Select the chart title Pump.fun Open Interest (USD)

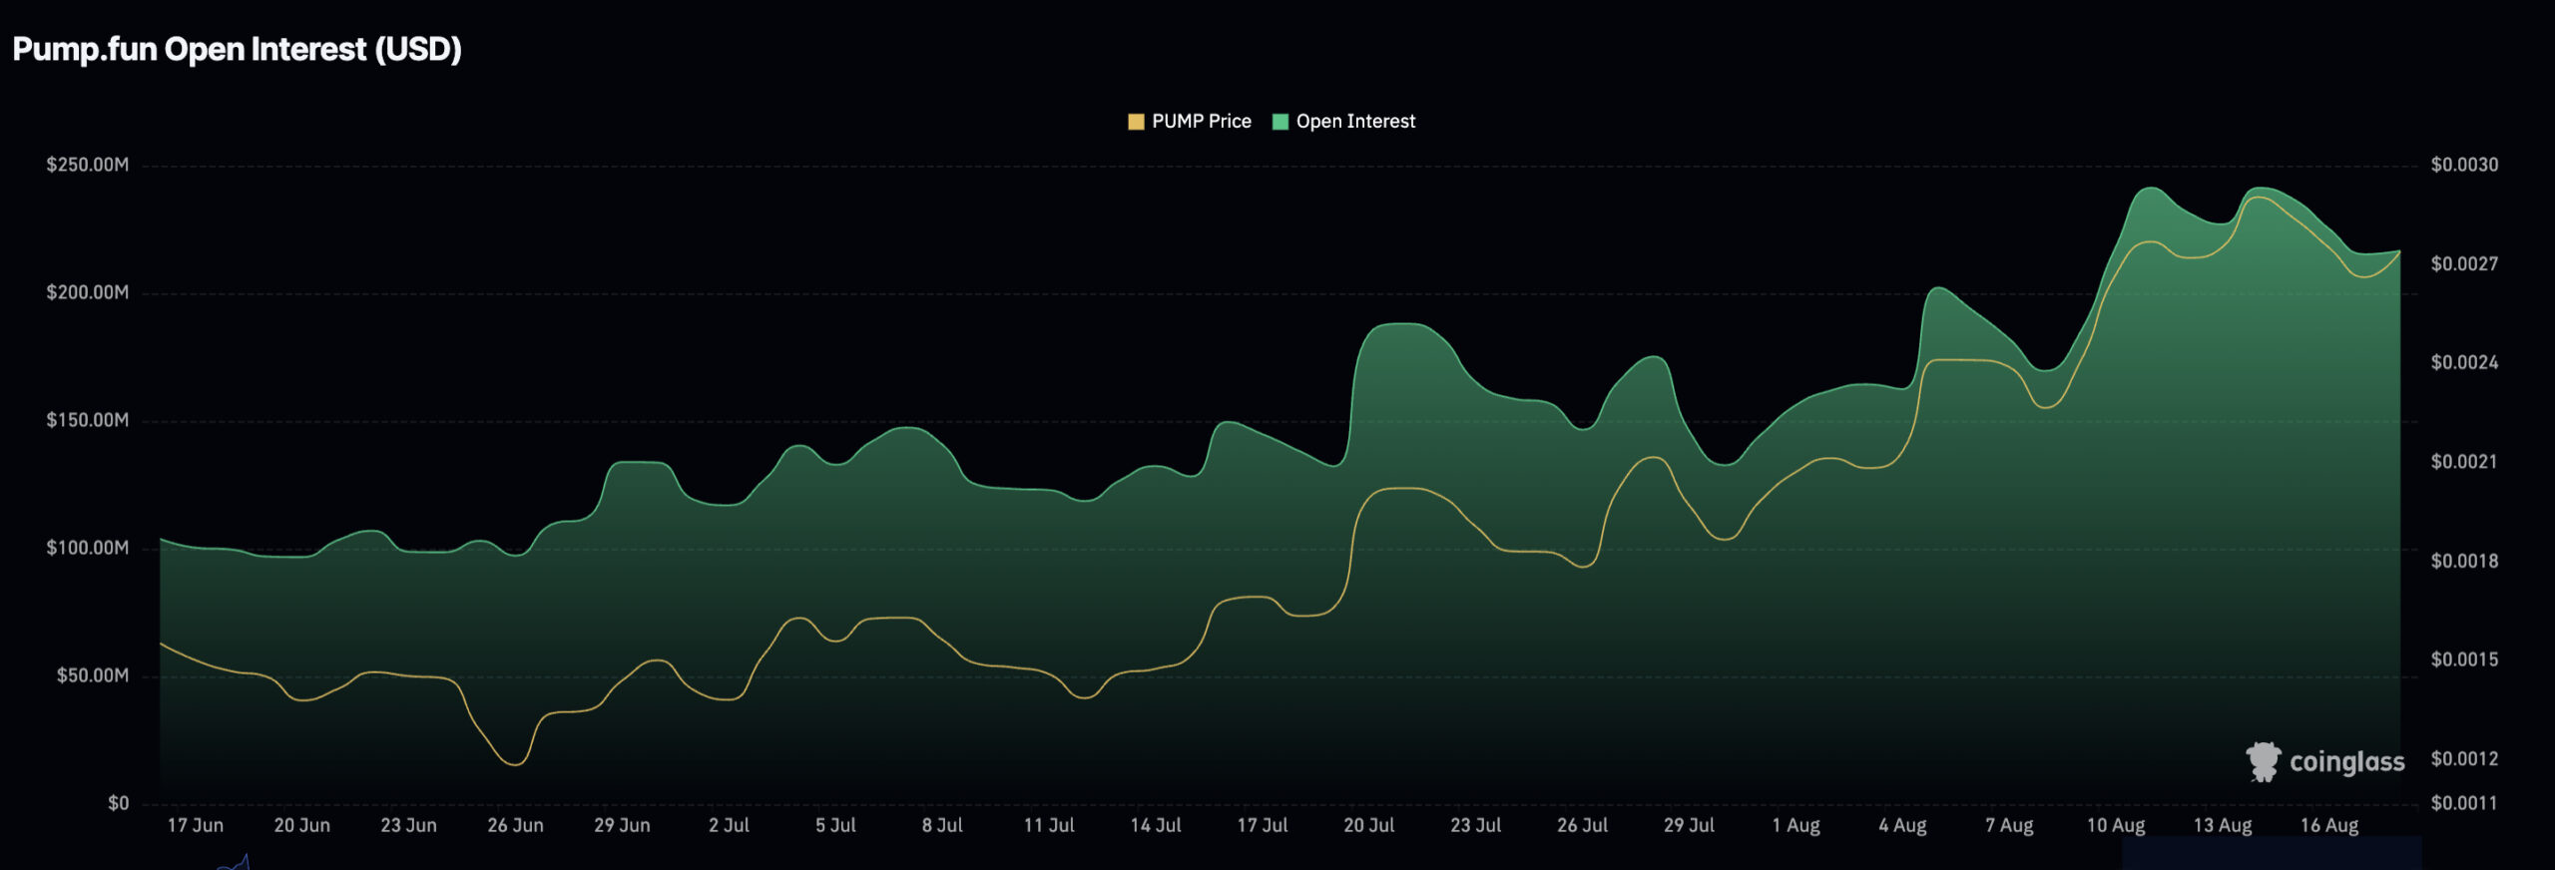click(x=237, y=49)
